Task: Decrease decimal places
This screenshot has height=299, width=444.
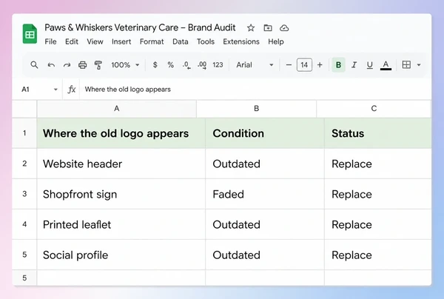Action: click(x=186, y=65)
